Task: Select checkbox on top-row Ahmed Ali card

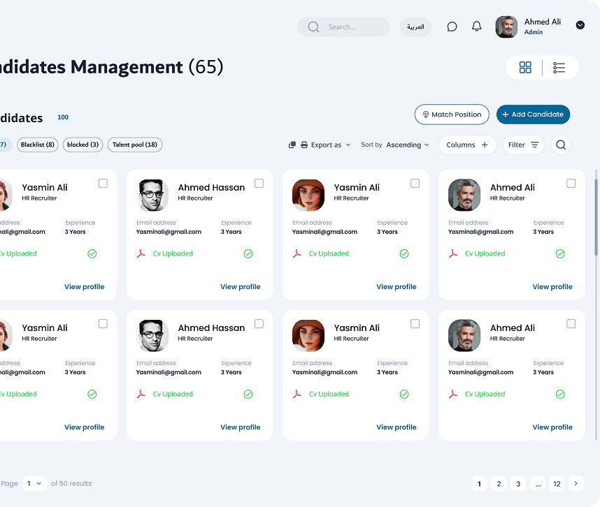Action: (571, 184)
